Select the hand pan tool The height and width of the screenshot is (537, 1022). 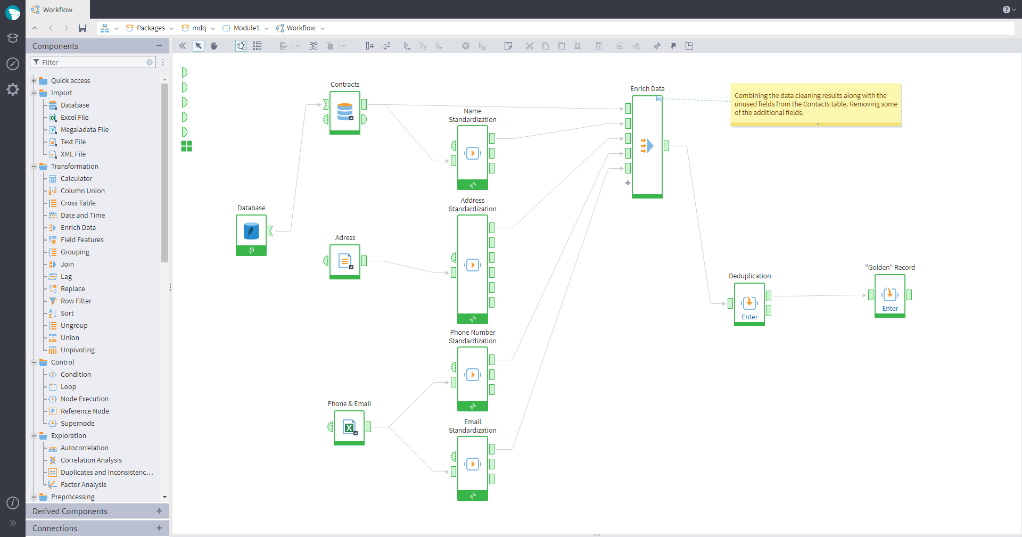click(x=215, y=46)
